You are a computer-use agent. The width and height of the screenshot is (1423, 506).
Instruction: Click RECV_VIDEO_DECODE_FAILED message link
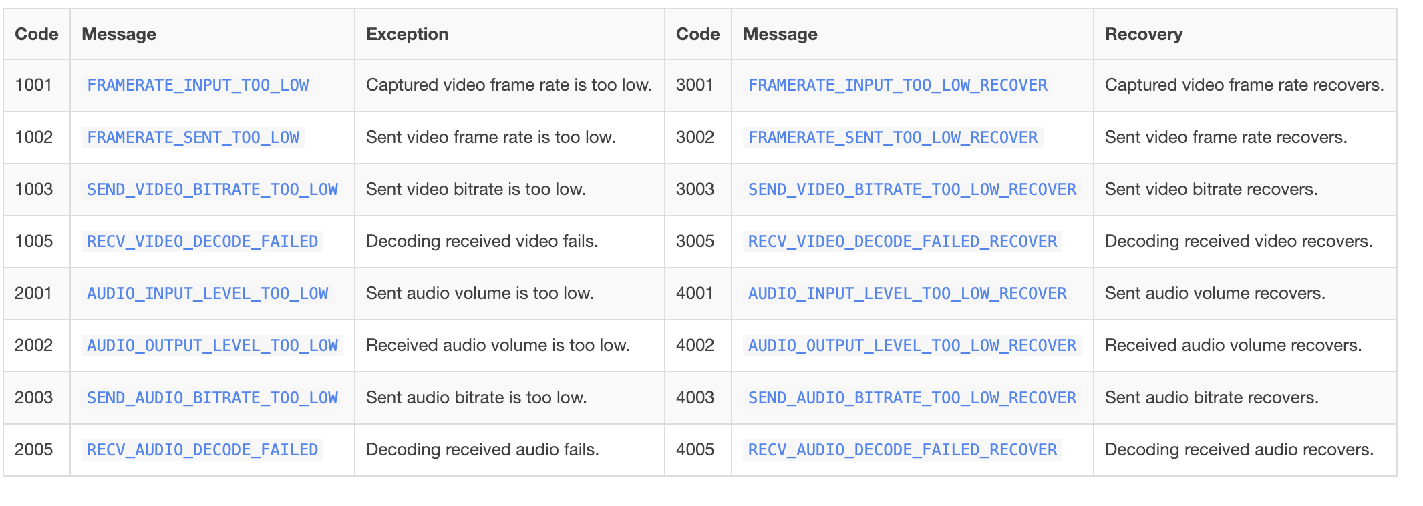[202, 242]
